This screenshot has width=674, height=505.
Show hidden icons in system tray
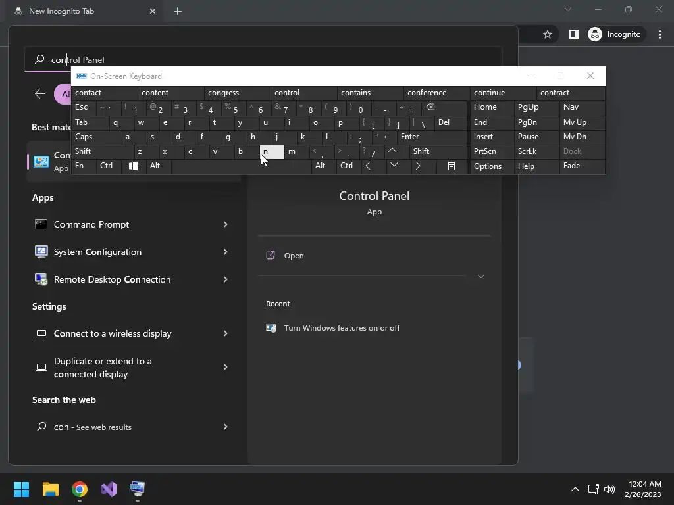(x=575, y=489)
